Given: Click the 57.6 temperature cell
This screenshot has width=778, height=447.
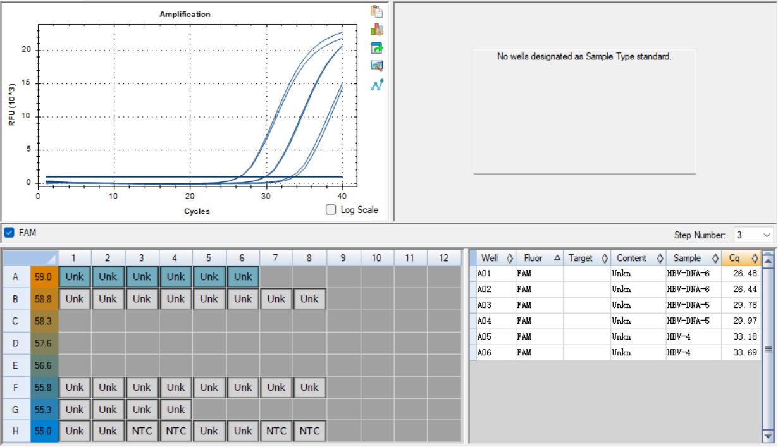Looking at the screenshot, I should point(44,343).
